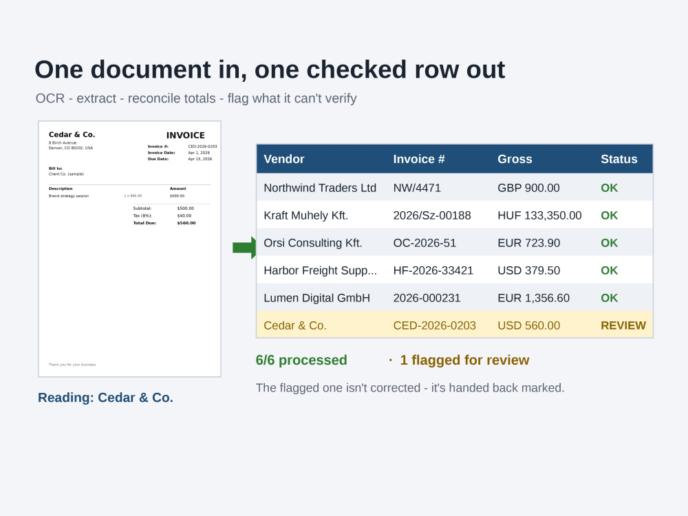Click invoice number 'HF-2026-33421'

(433, 270)
